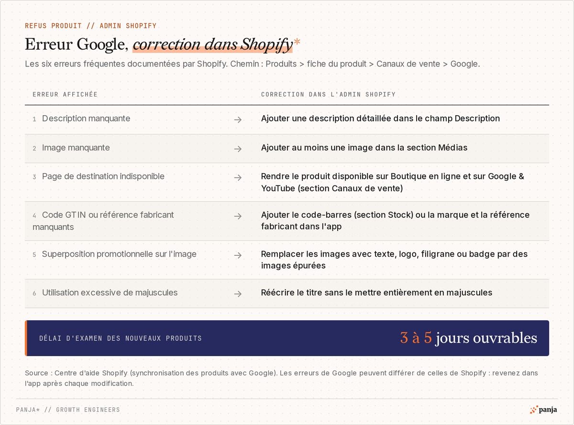
Task: Click the arrow beside Code GTIN row
Action: point(238,216)
